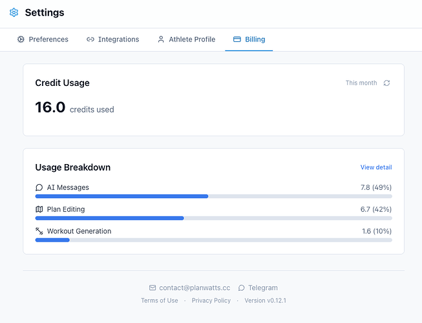
Task: Click the Integrations link icon
Action: click(90, 39)
